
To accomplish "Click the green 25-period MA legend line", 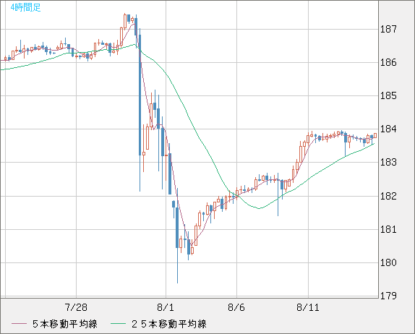I will pyautogui.click(x=118, y=324).
